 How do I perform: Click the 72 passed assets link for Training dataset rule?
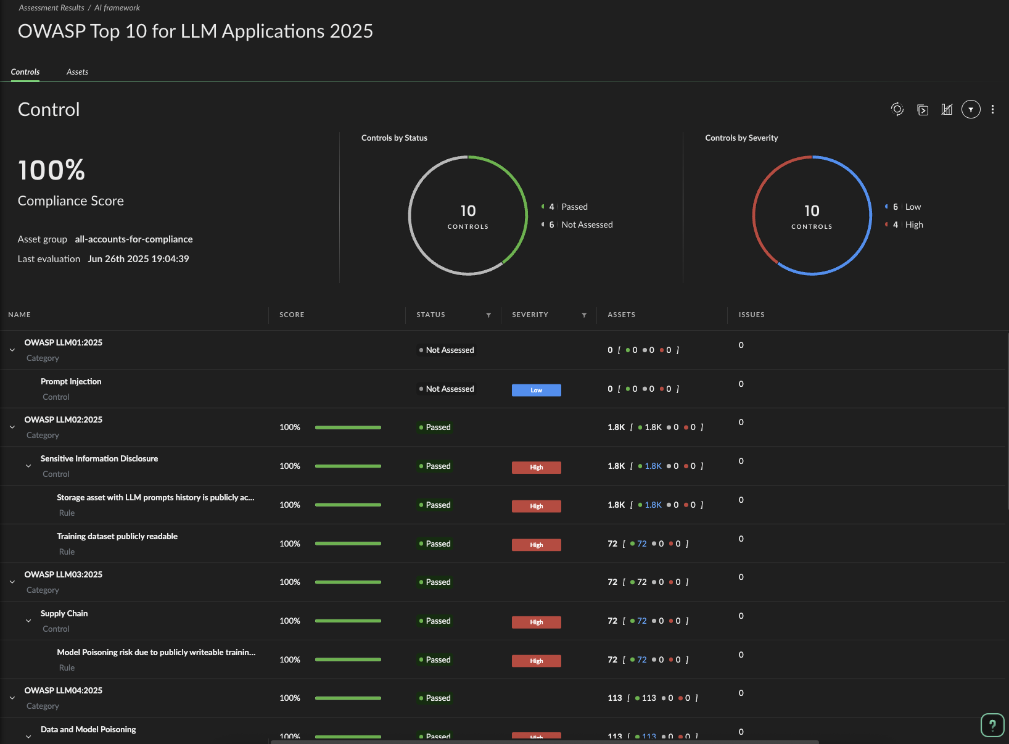(642, 544)
